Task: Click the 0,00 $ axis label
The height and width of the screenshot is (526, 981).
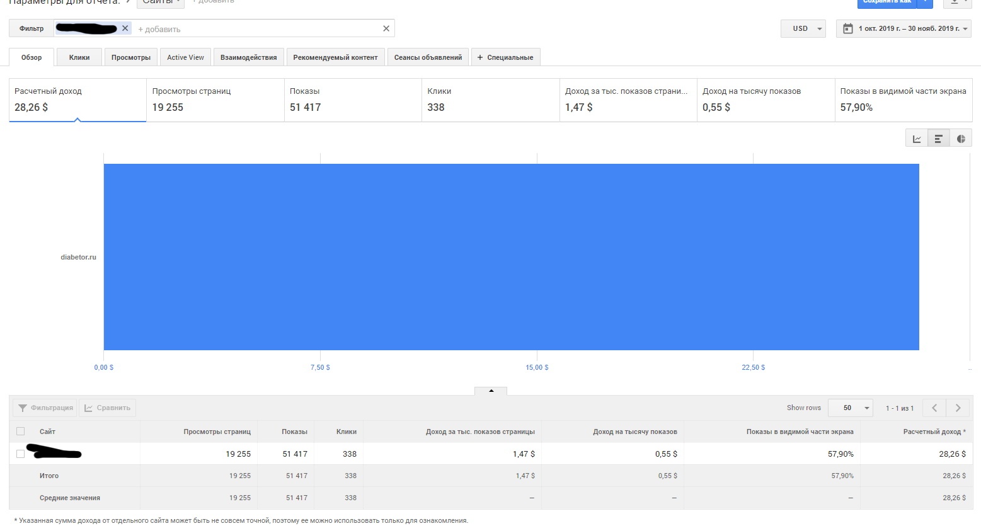Action: point(104,367)
